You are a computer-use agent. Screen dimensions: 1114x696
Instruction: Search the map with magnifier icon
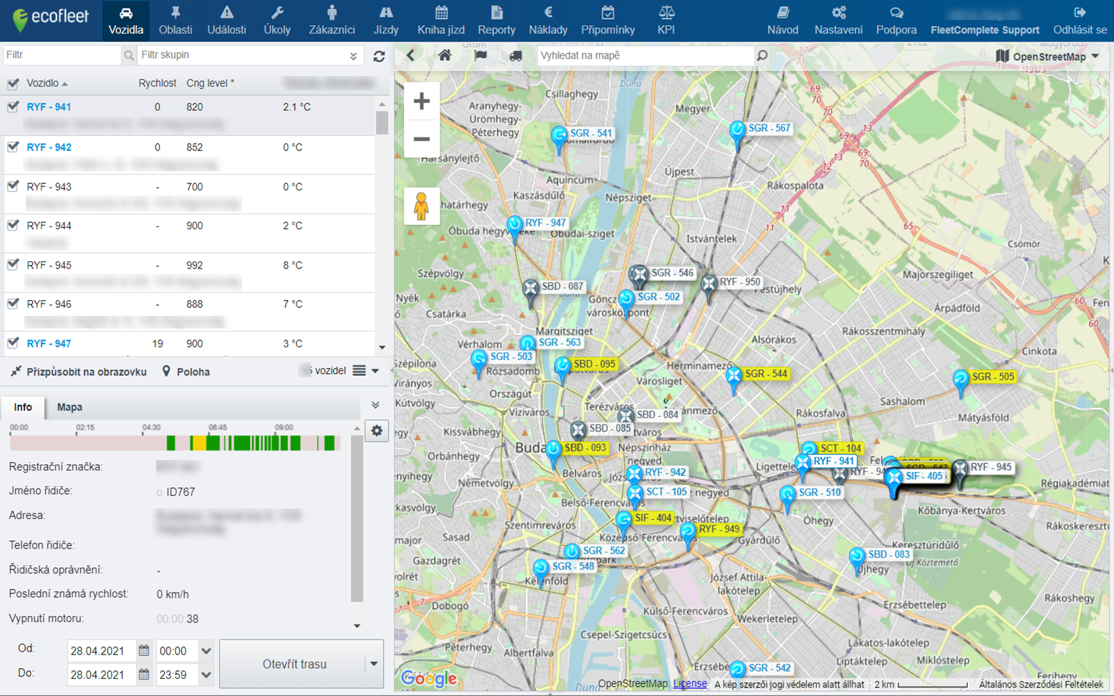[x=762, y=55]
